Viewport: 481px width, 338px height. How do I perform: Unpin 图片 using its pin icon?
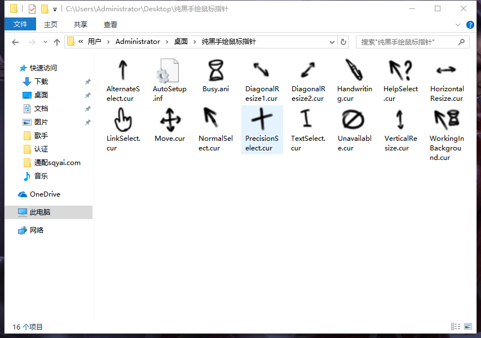pyautogui.click(x=88, y=122)
